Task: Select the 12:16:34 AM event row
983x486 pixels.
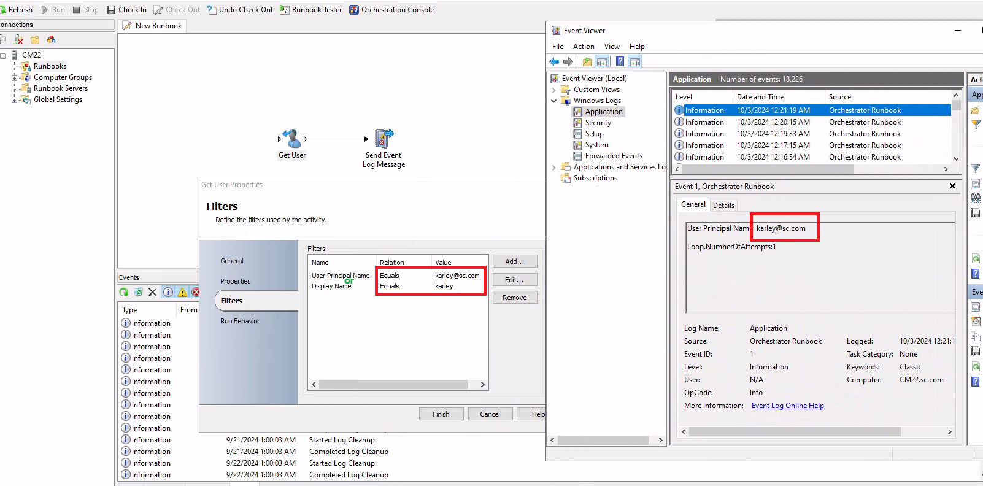Action: (x=812, y=157)
